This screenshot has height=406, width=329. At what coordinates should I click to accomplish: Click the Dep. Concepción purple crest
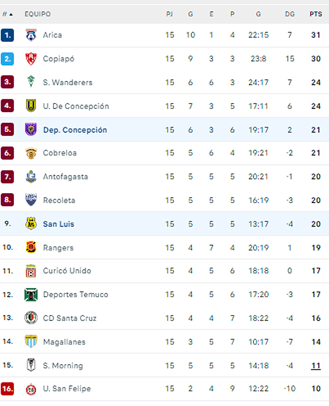pyautogui.click(x=31, y=129)
